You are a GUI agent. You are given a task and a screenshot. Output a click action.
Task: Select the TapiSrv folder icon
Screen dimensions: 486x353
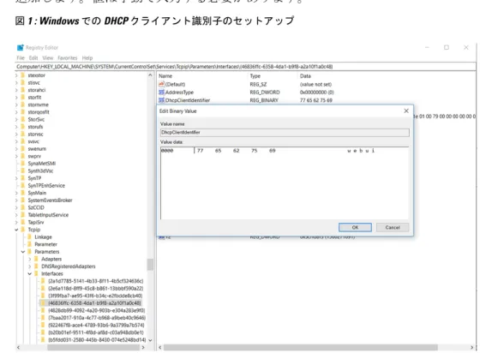(x=23, y=222)
